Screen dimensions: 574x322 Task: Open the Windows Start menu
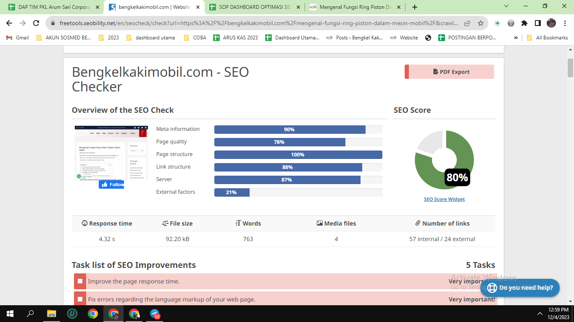[x=10, y=314]
